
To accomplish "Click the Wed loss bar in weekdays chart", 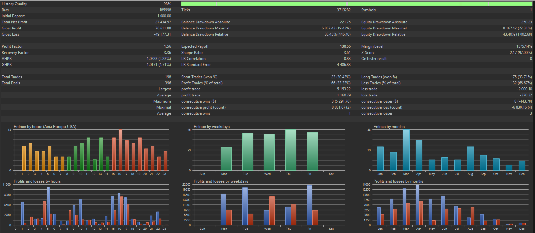I will [272, 211].
